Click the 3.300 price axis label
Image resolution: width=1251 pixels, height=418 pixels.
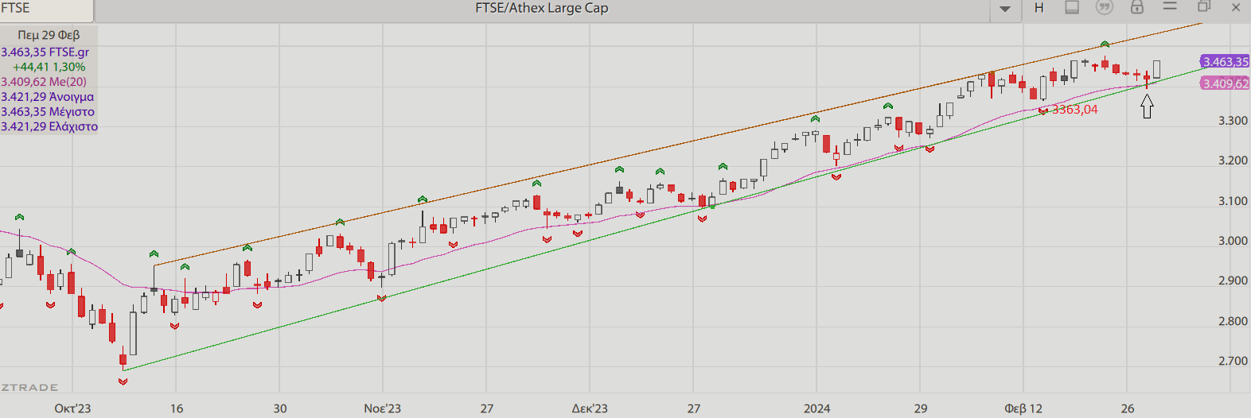1233,121
